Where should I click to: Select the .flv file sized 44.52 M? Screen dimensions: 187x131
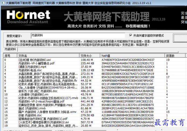pyautogui.click(x=48, y=81)
